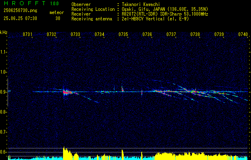Click the 0734 time marker
Screen dimensions: 251x160
point(99,34)
